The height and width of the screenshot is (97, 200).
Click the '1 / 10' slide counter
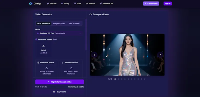[110, 79]
